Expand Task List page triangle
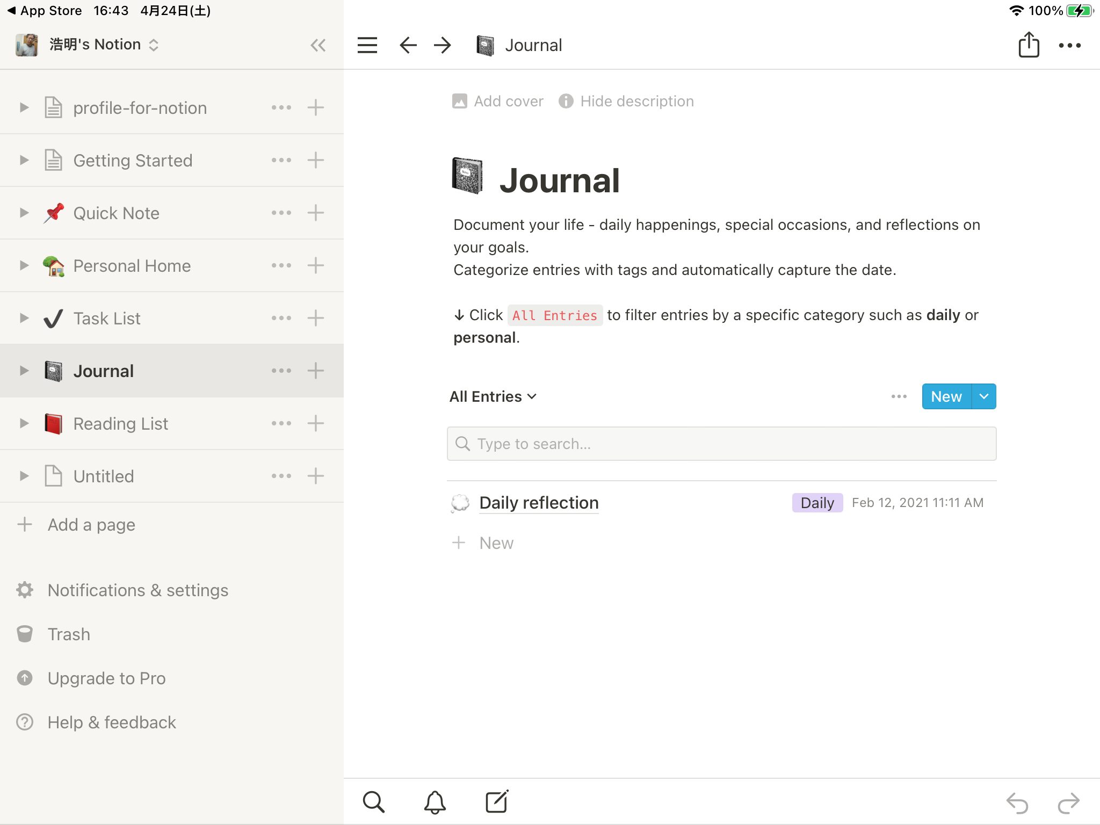The height and width of the screenshot is (825, 1100). (24, 318)
